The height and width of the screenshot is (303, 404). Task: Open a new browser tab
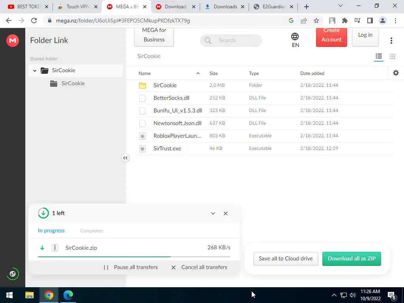[x=306, y=7]
